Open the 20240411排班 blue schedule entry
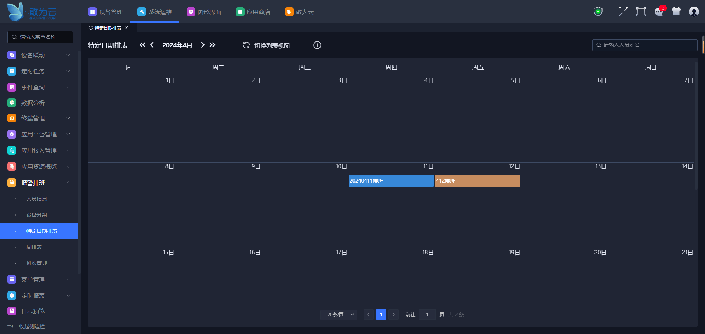 (x=391, y=181)
